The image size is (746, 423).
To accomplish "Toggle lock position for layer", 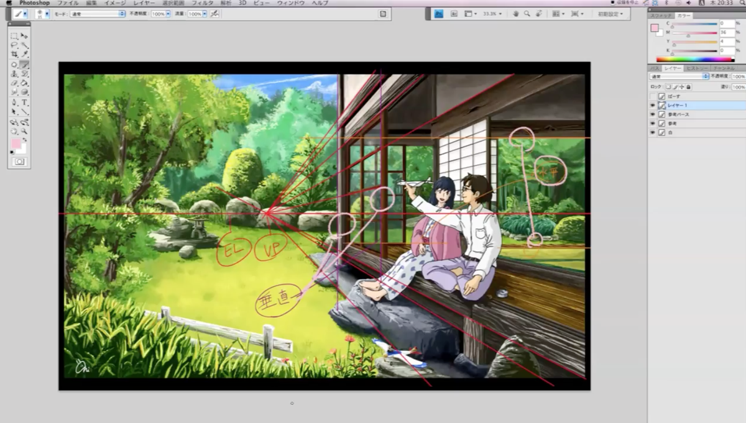I will point(681,87).
